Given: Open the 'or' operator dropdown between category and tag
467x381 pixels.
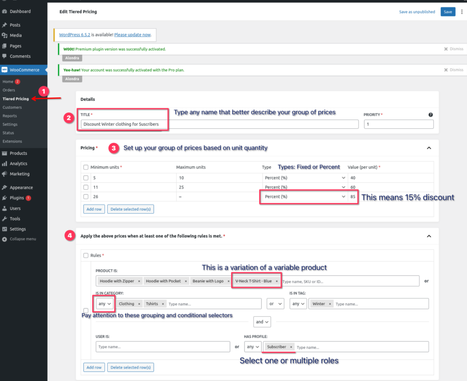Looking at the screenshot, I should [x=275, y=304].
